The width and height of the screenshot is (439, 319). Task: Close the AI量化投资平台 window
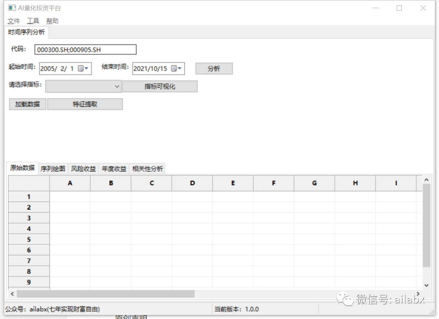pos(423,8)
